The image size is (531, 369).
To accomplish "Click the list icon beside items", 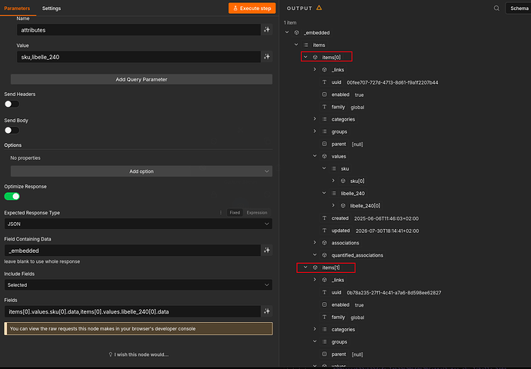I will (306, 45).
